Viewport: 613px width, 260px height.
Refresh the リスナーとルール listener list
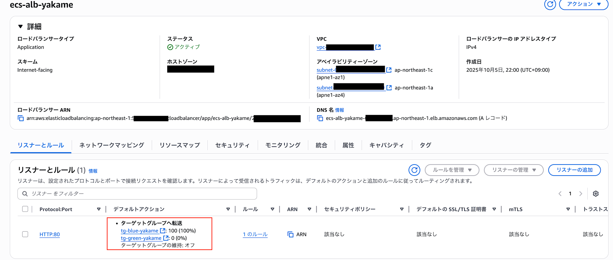tap(414, 170)
